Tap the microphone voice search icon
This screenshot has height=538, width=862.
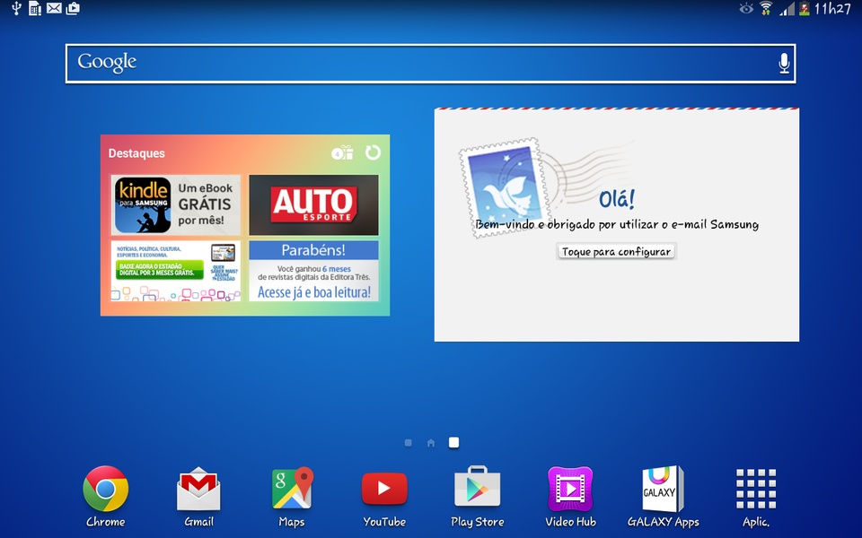point(784,64)
